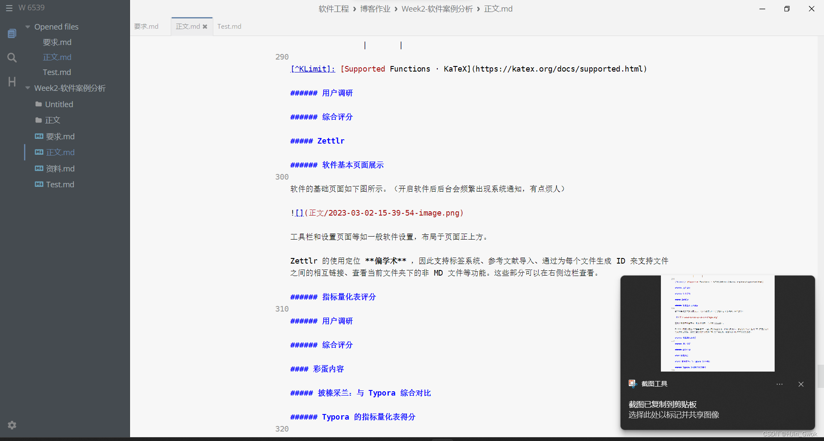Click the W 6539 word count

[x=31, y=8]
